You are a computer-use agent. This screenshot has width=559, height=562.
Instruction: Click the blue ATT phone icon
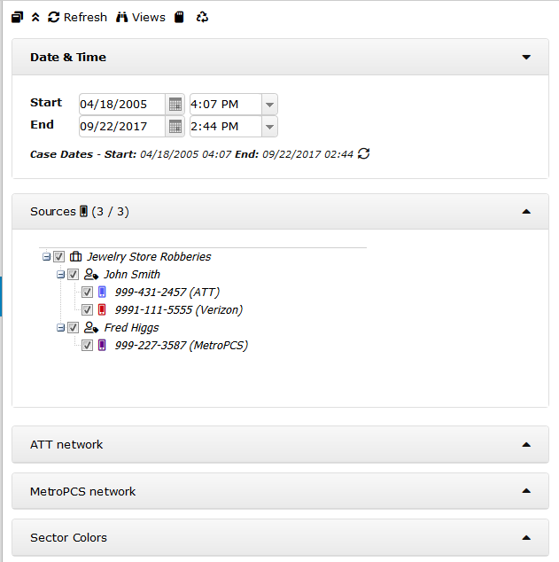point(102,293)
